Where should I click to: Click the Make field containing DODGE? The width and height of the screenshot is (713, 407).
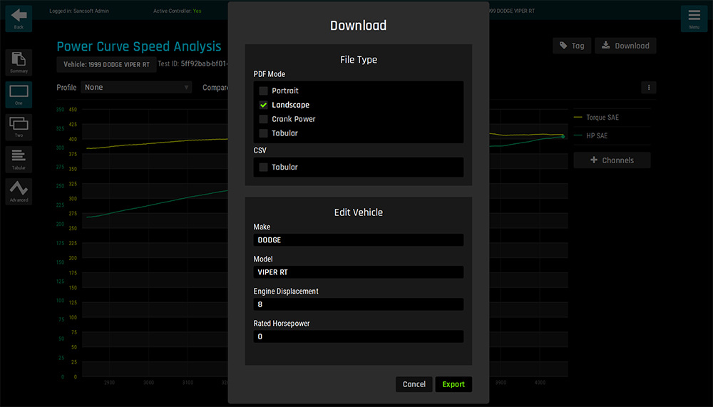[x=359, y=240]
